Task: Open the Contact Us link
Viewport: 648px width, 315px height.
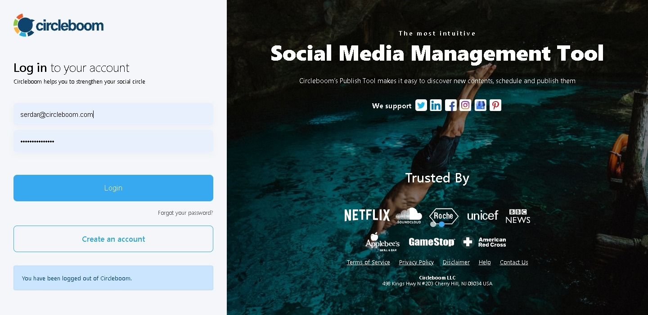Action: point(514,262)
